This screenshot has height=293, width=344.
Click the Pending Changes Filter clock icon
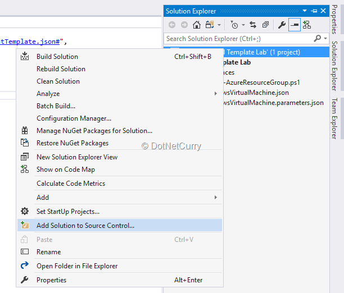[x=234, y=25]
